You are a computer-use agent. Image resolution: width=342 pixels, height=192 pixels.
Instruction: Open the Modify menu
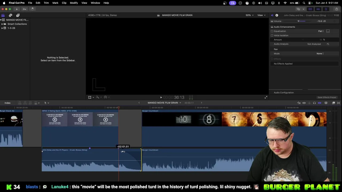(74, 3)
